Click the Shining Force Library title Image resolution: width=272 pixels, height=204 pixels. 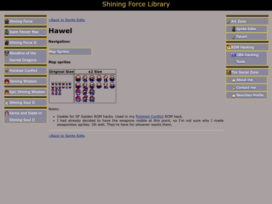pyautogui.click(x=136, y=5)
